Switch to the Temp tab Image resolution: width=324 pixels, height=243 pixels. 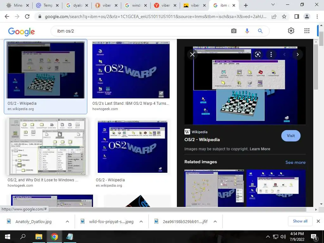pyautogui.click(x=48, y=6)
